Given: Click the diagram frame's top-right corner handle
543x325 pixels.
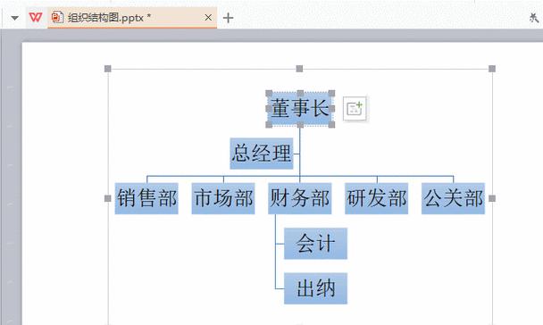Looking at the screenshot, I should click(x=492, y=69).
